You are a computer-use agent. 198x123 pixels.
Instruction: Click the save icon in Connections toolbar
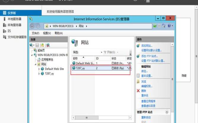[x=37, y=45]
